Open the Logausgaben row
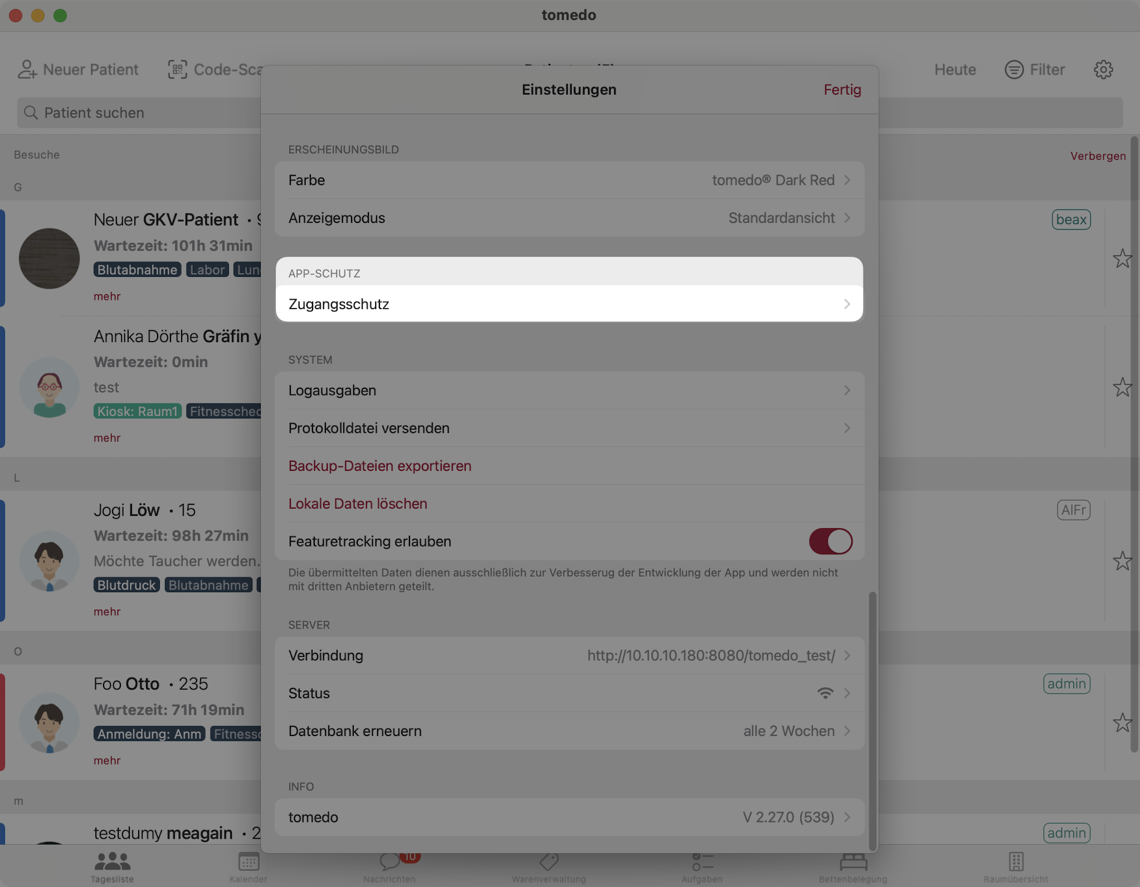 (x=569, y=391)
